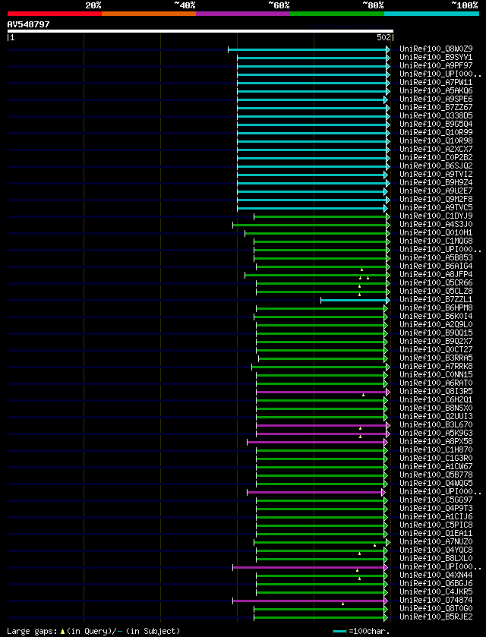Screen dimensions: 486x637
Task: Click the UniRef100_A1CW67 hit label
Action: coord(436,466)
